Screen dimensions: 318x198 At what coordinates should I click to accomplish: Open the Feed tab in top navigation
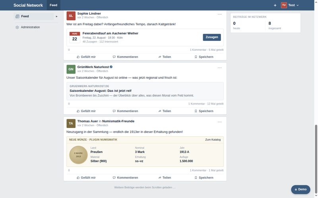click(x=53, y=5)
